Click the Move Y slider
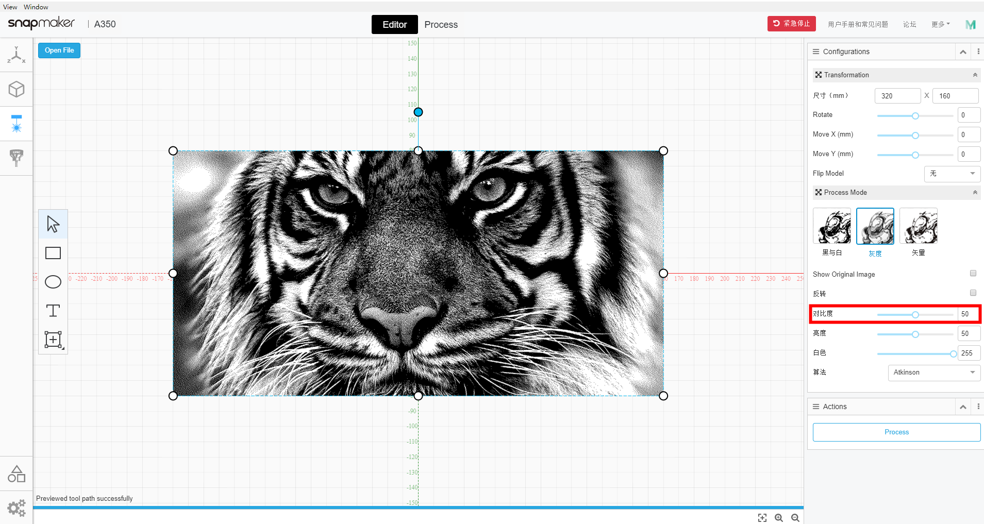This screenshot has width=984, height=524. click(915, 155)
